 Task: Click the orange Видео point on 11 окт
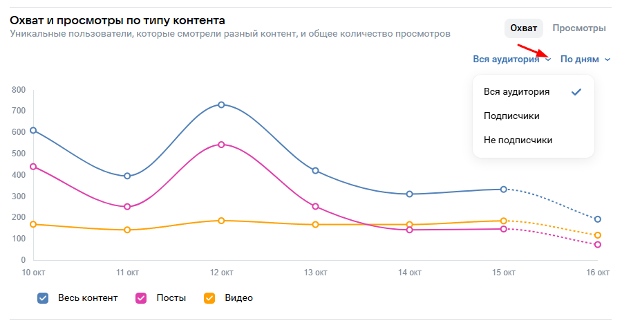[x=127, y=230]
